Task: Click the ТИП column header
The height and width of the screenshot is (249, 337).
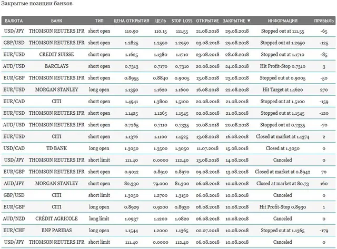Action: (99, 21)
